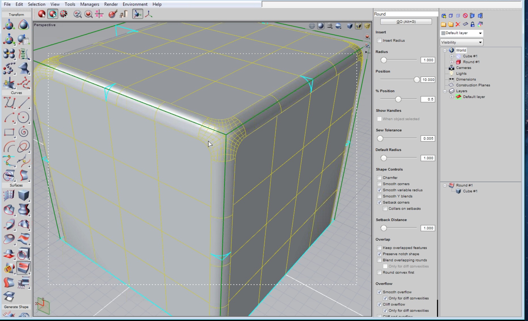
Task: Collapse Round #1 in the construction history tree
Action: [x=445, y=185]
